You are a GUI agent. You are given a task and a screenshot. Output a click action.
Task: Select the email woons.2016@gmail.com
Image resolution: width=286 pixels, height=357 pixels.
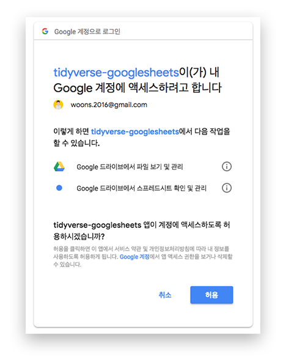pyautogui.click(x=109, y=105)
